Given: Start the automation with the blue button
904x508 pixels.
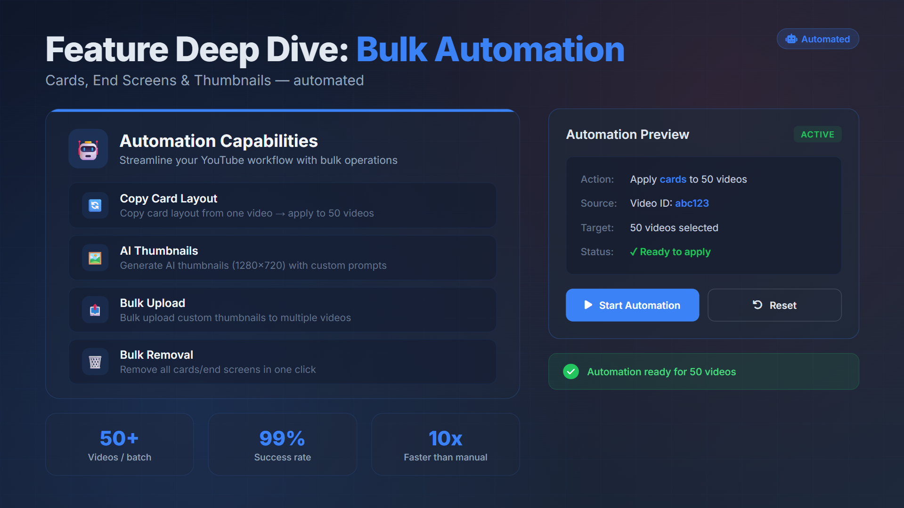Looking at the screenshot, I should tap(632, 305).
